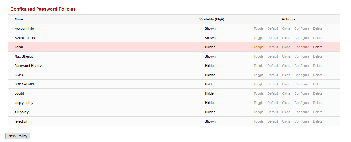Configure the full policy entry

[x=302, y=112]
